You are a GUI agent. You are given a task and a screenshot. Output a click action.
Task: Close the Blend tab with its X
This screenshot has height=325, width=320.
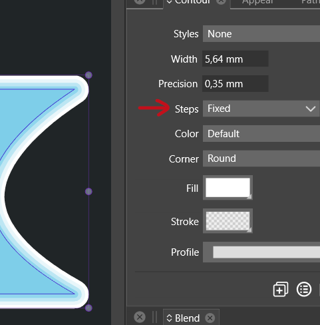point(210,318)
